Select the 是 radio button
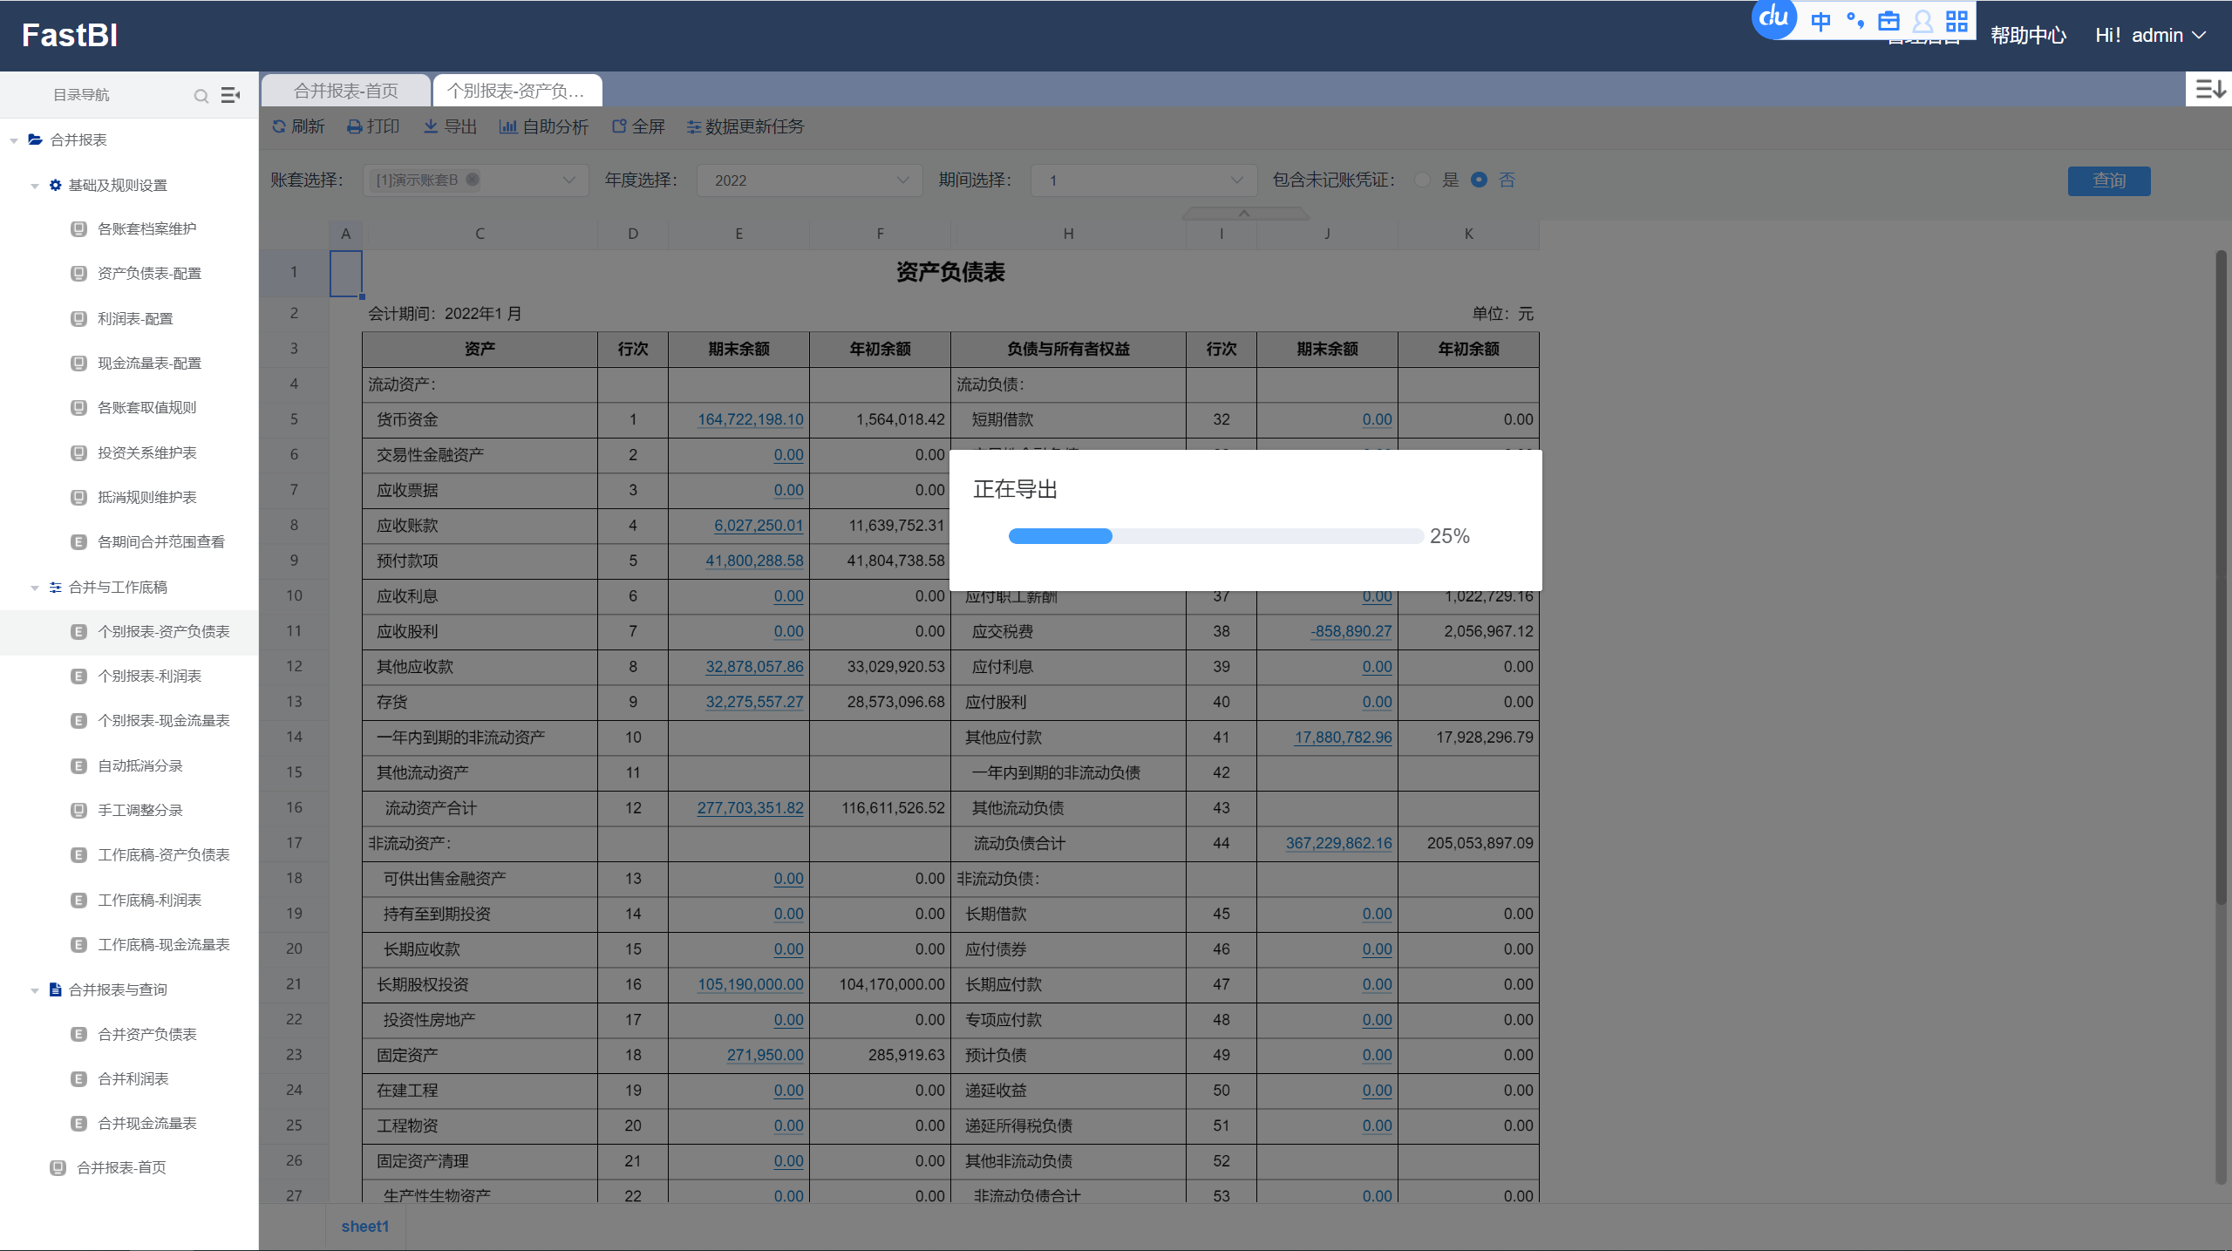The width and height of the screenshot is (2232, 1251). pyautogui.click(x=1423, y=180)
